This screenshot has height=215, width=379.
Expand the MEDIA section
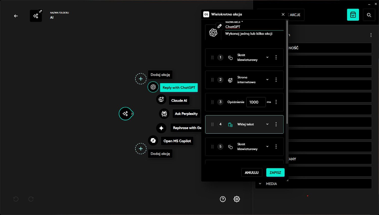click(x=260, y=184)
